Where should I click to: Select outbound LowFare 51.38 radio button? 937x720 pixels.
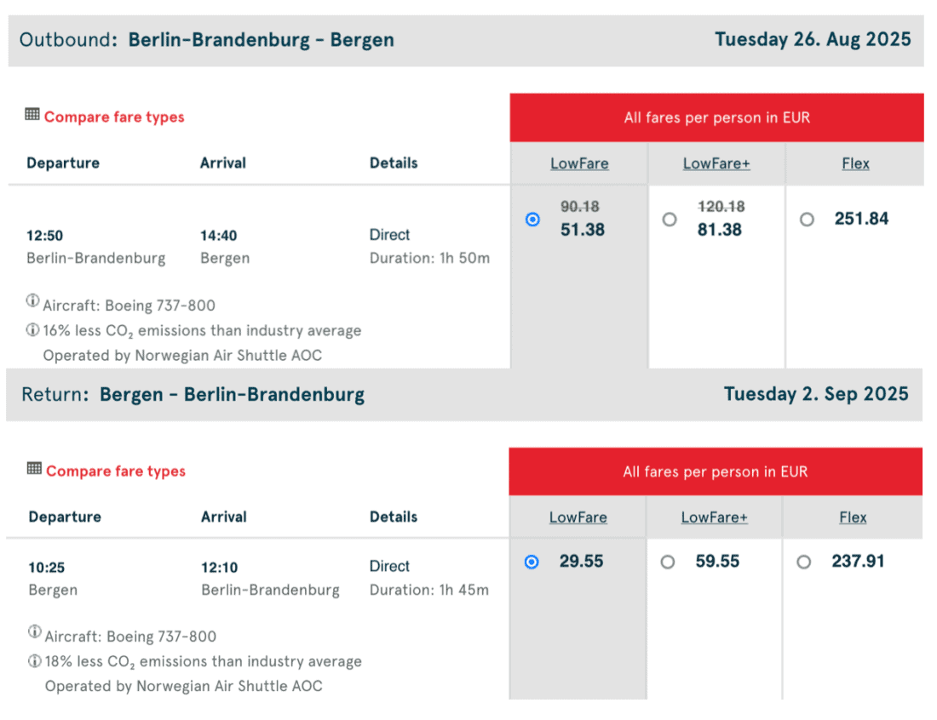click(x=532, y=220)
